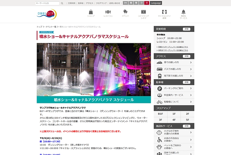Select the Korean language button

tap(141, 3)
